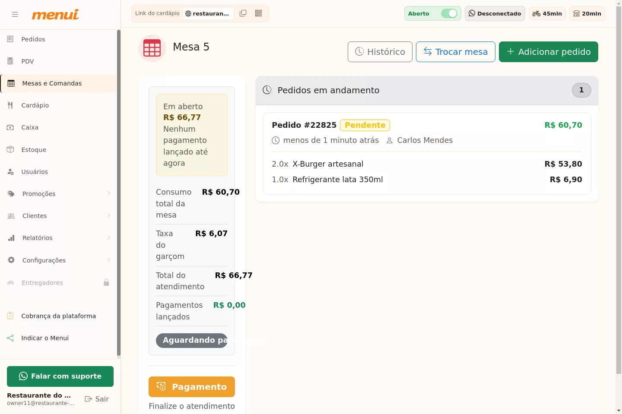Viewport: 622px width, 414px height.
Task: Click the orders count badge showing 1
Action: tap(581, 90)
